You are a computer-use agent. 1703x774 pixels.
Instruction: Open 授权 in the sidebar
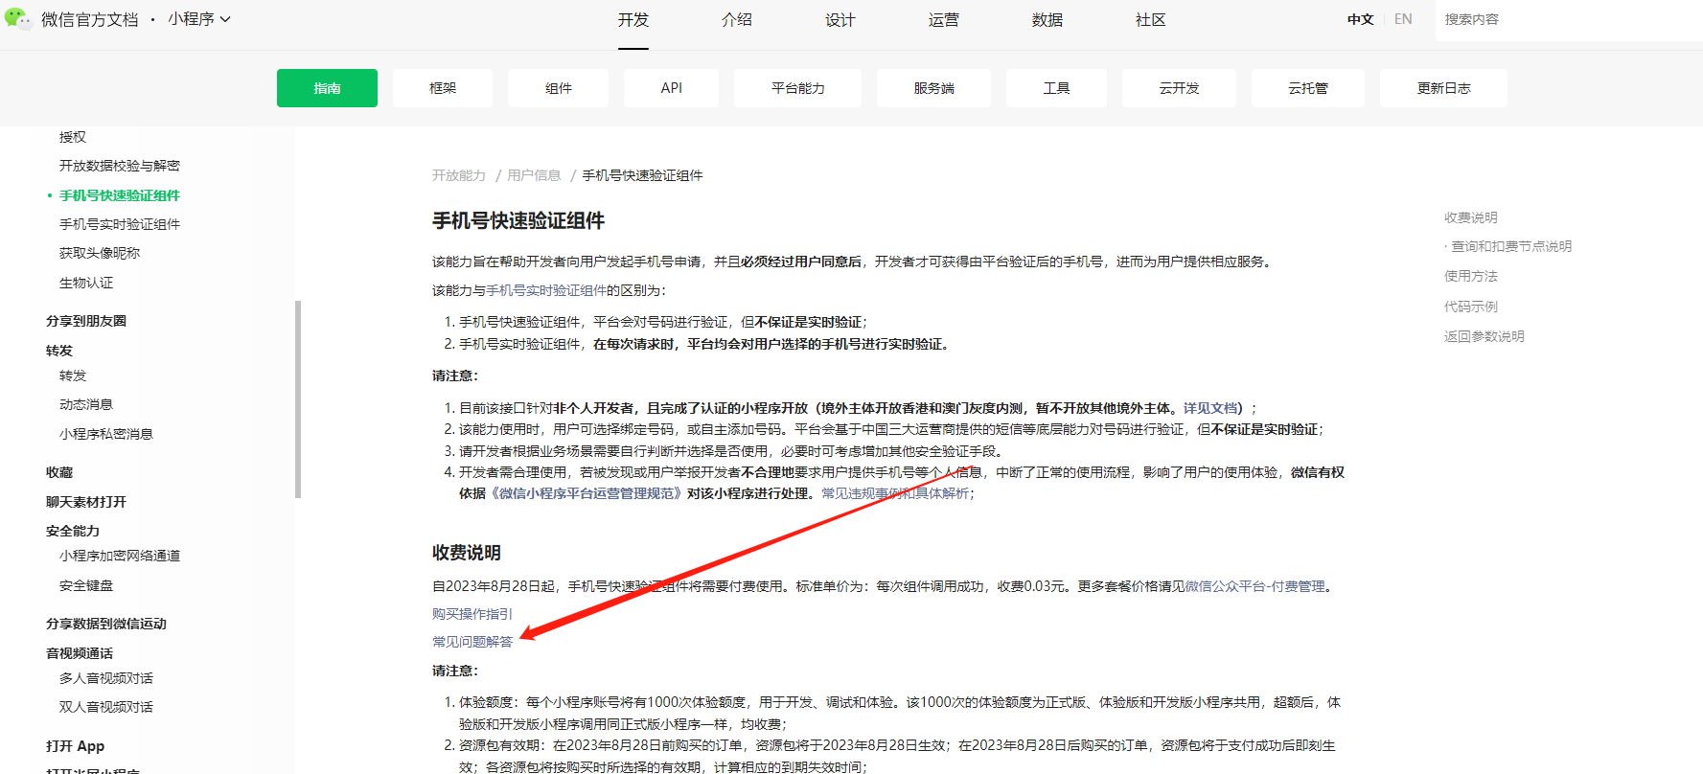coord(73,137)
